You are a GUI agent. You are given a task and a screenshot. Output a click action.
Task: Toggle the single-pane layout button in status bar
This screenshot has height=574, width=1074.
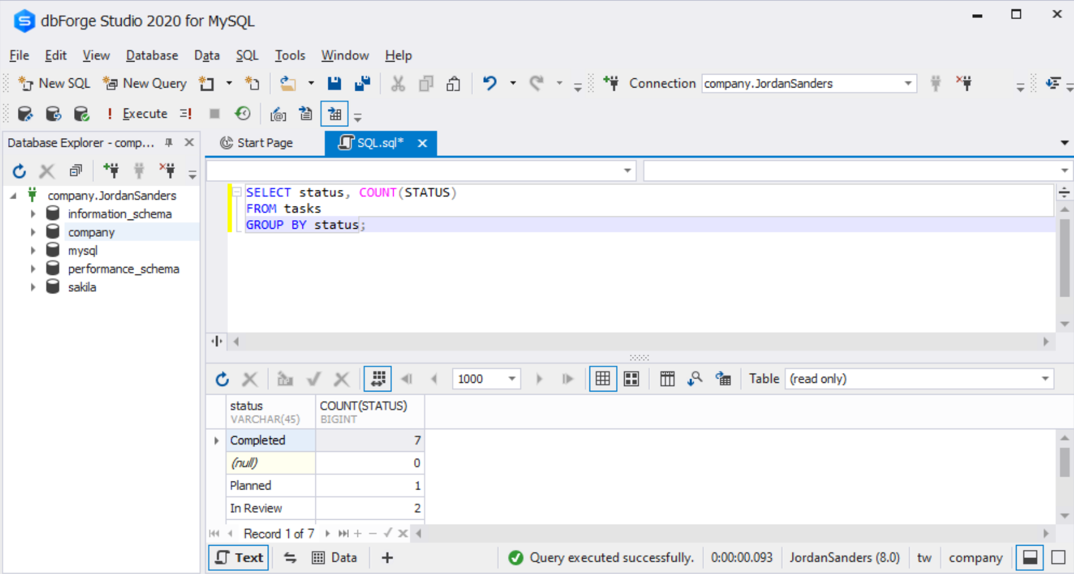coord(1059,558)
